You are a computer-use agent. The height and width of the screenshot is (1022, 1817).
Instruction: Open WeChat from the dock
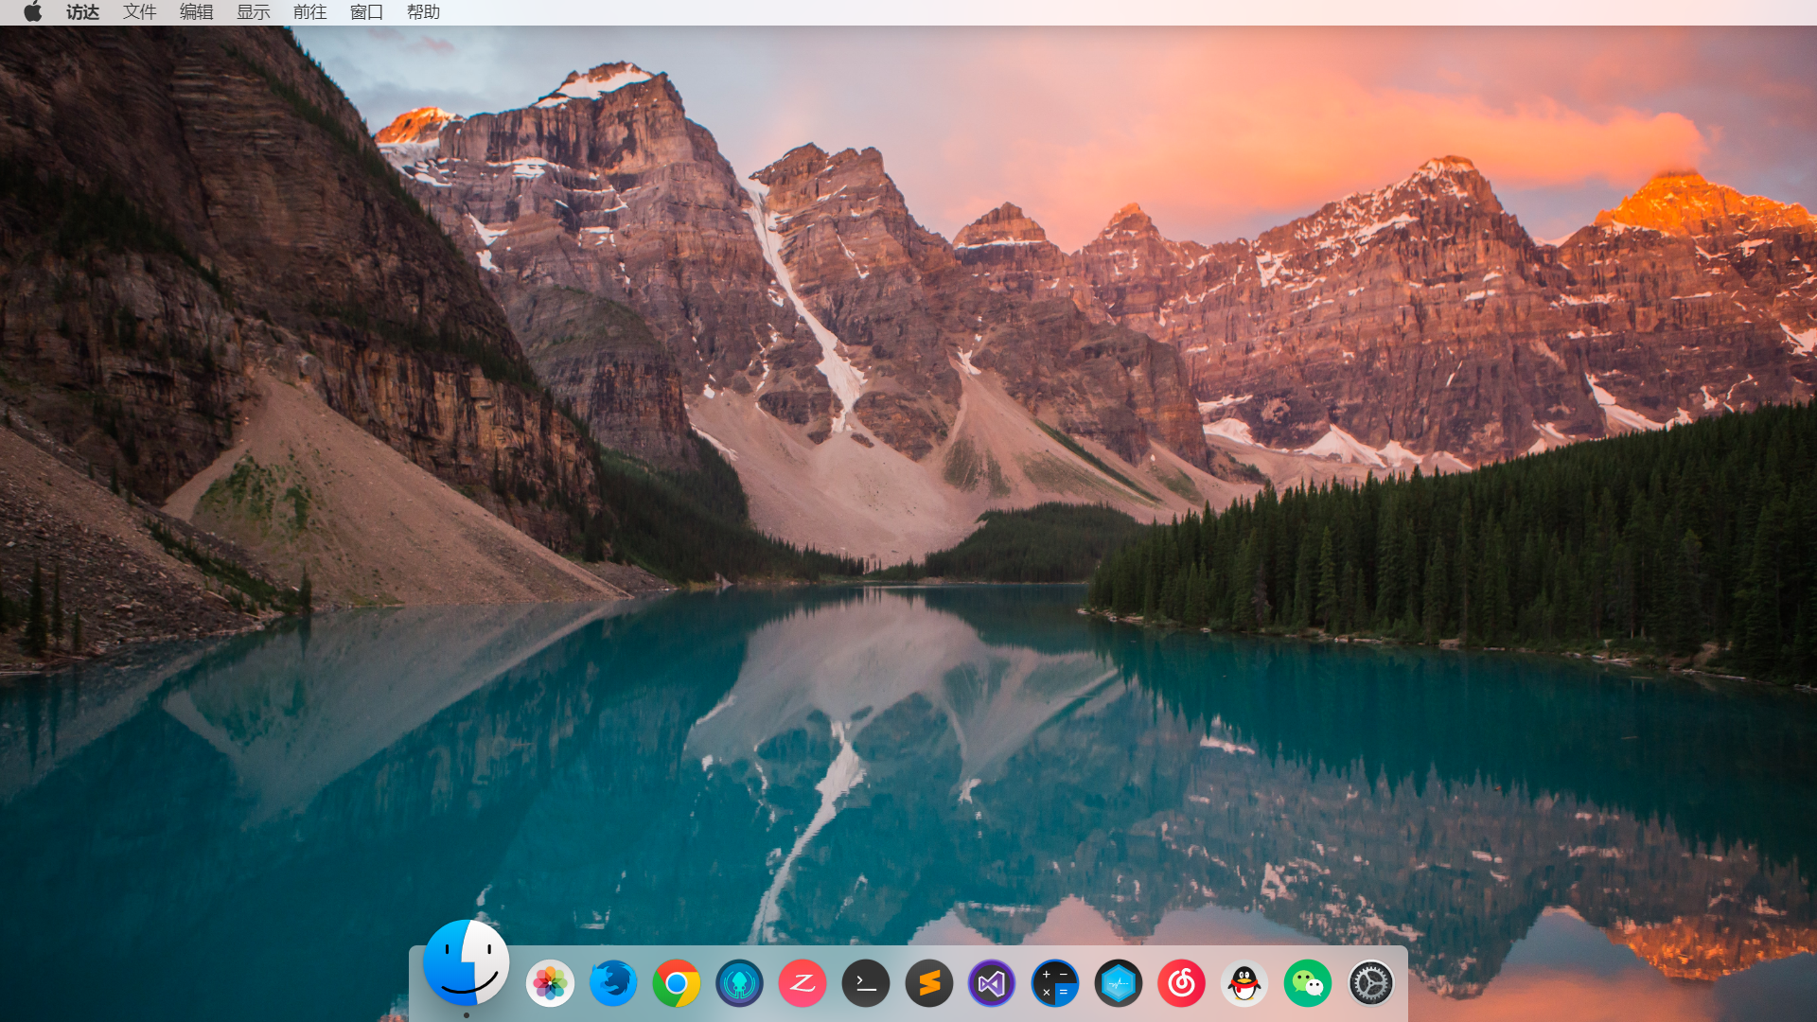(x=1308, y=984)
